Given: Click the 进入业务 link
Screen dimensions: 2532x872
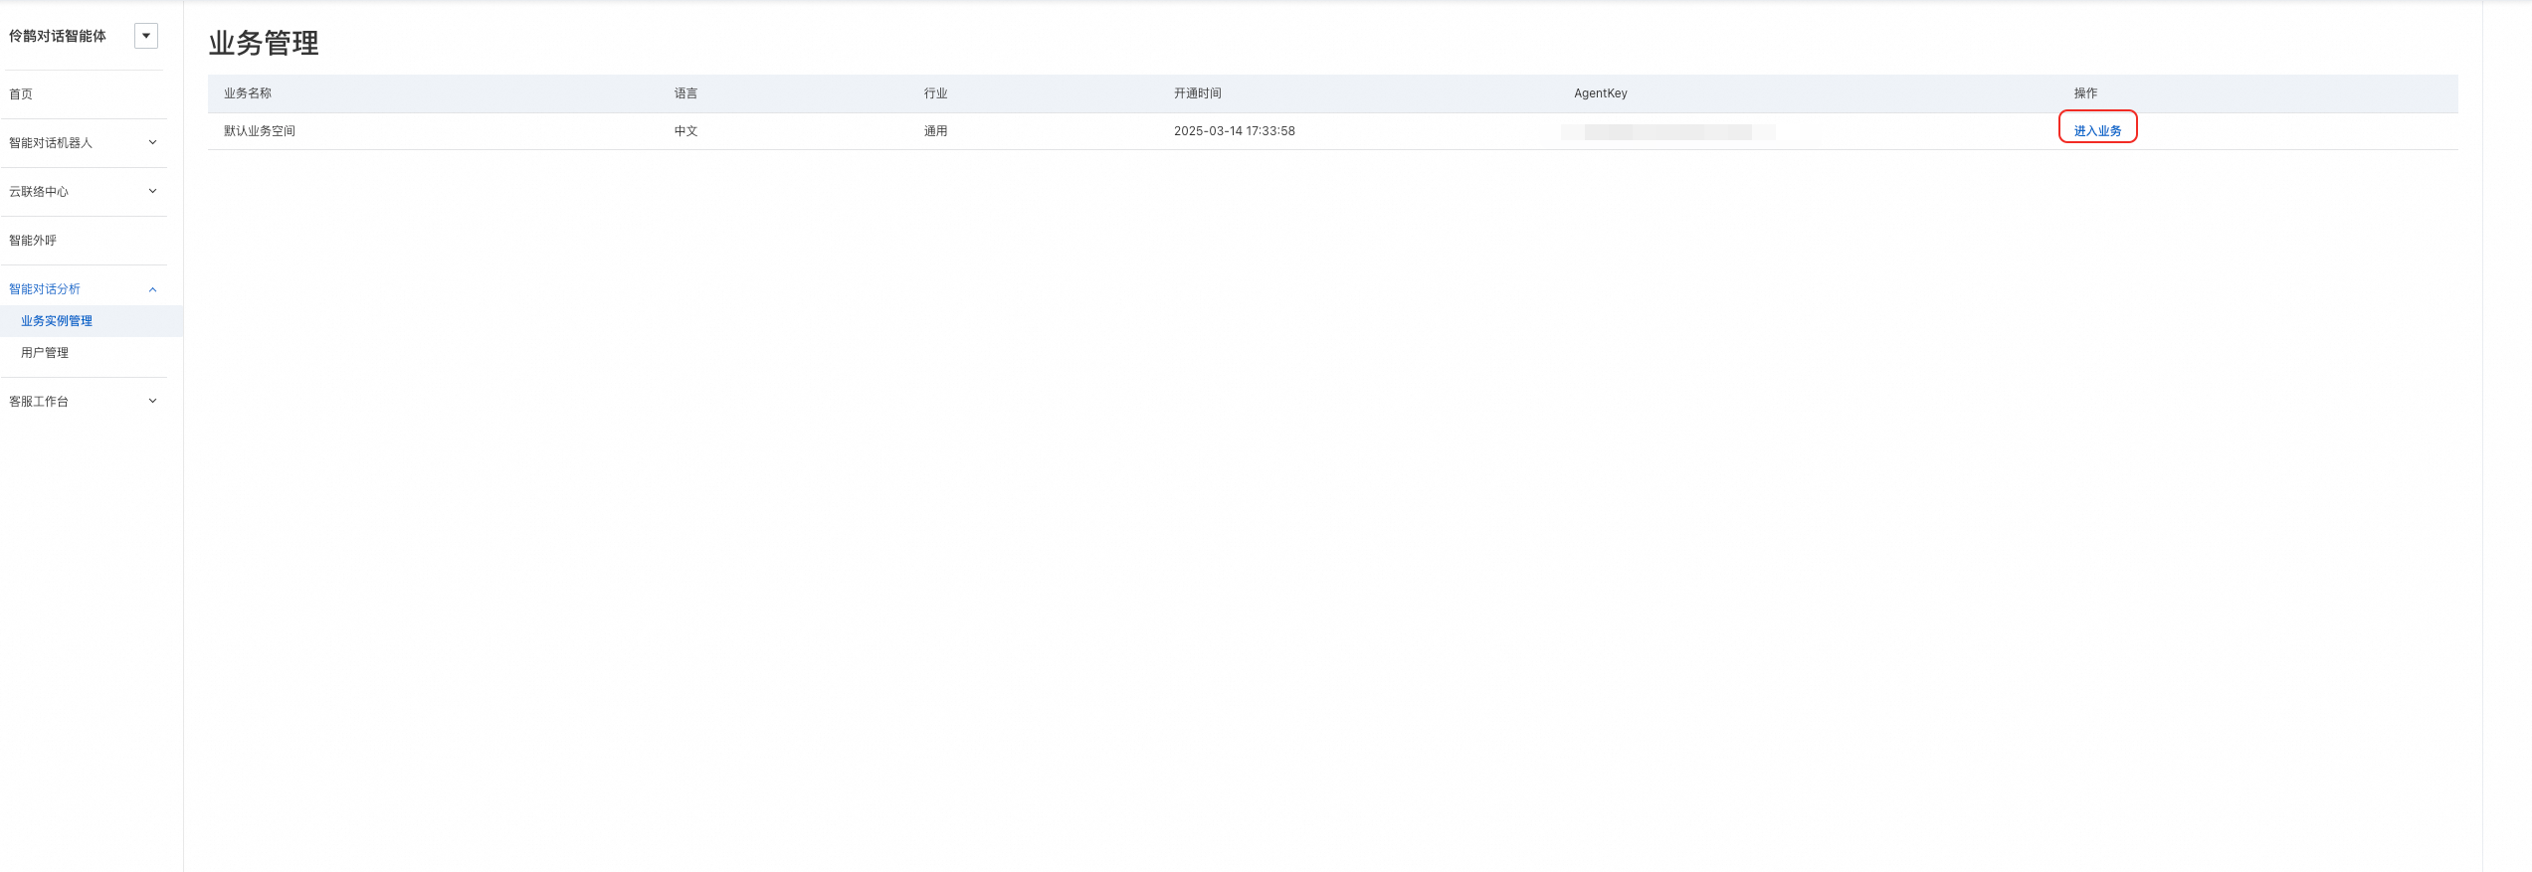Looking at the screenshot, I should (2097, 131).
